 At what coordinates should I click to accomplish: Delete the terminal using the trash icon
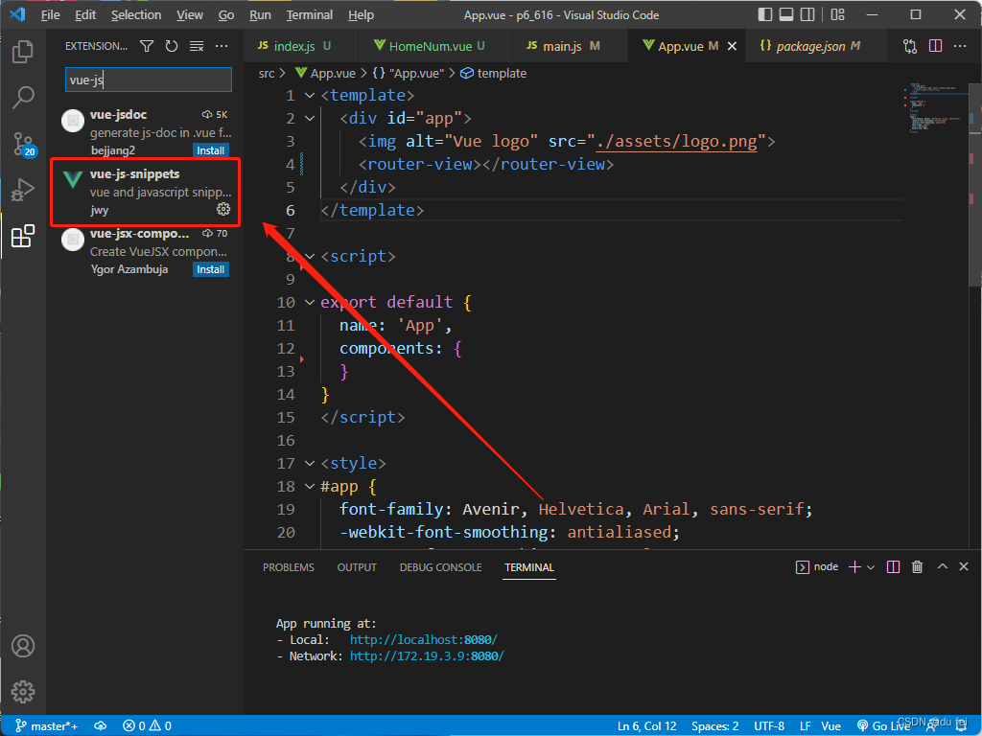(918, 567)
